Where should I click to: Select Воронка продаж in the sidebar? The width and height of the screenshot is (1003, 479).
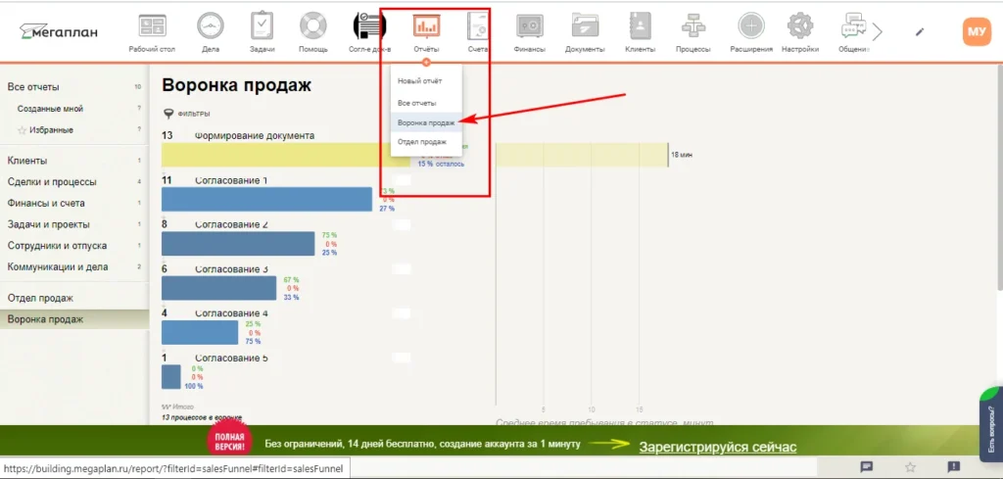[74, 319]
